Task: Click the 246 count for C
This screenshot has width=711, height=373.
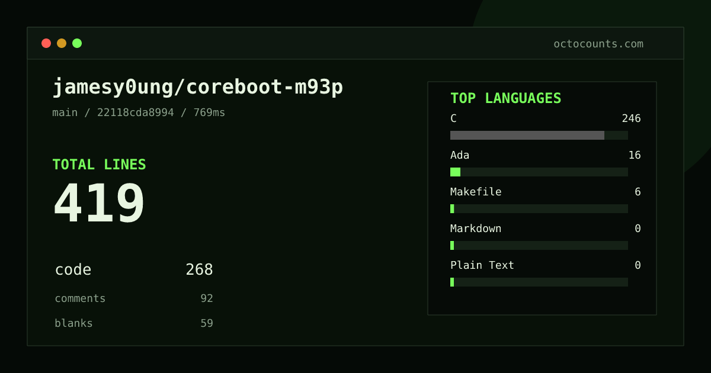Action: tap(631, 118)
